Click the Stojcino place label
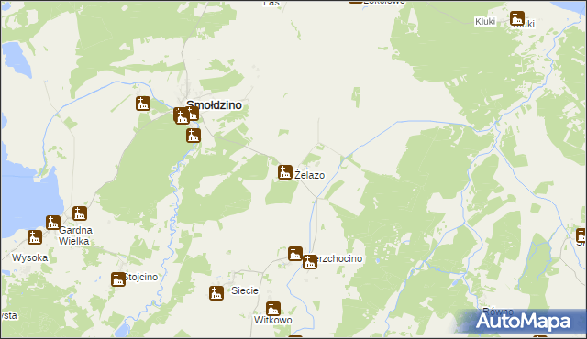 click(141, 277)
